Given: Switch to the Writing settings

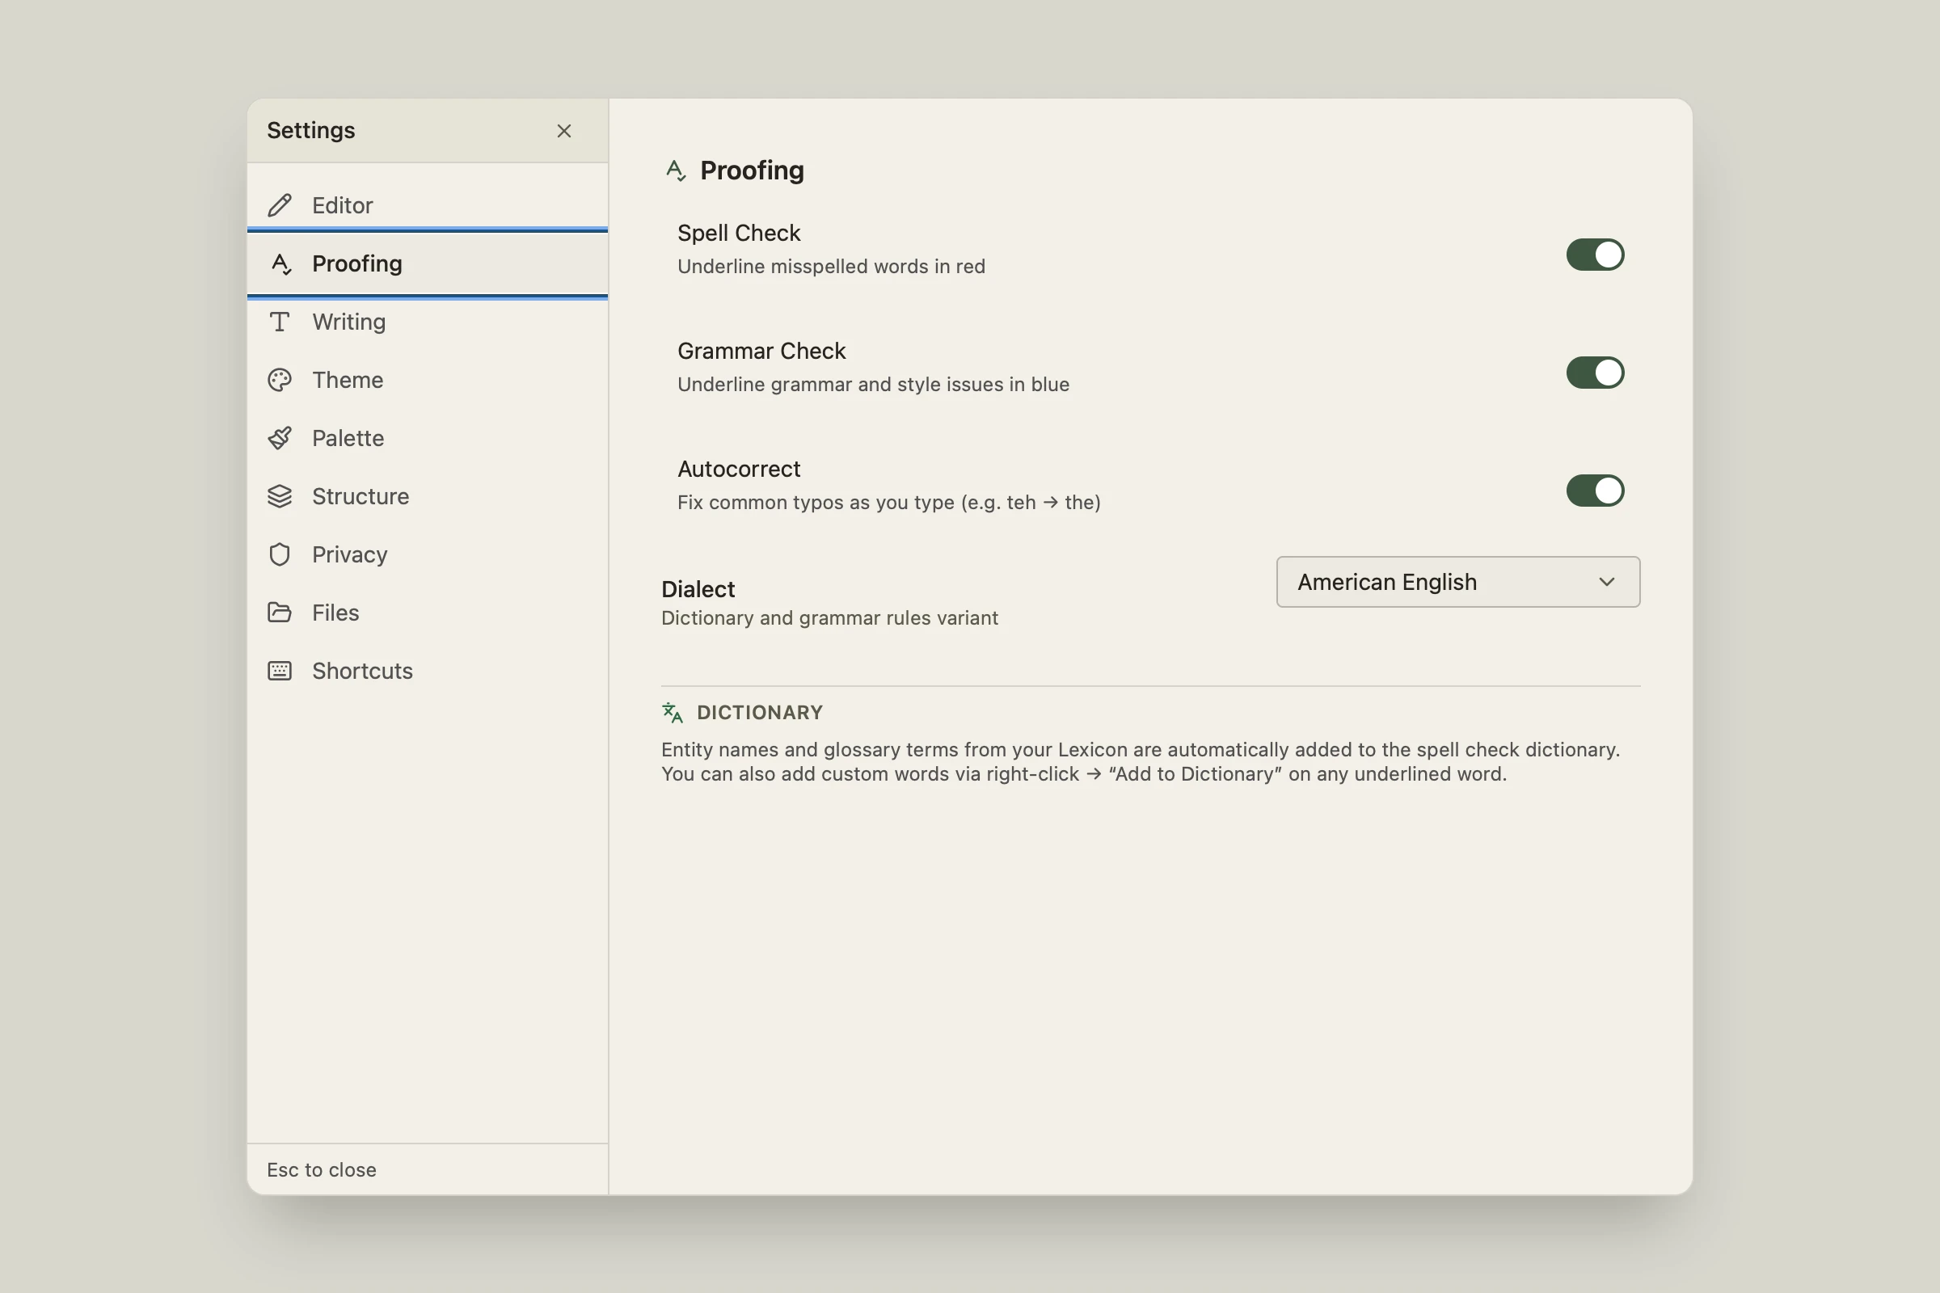Looking at the screenshot, I should point(428,322).
